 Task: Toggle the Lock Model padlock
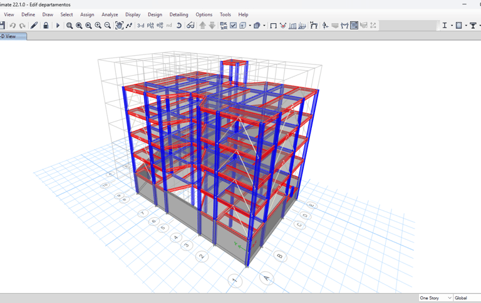(46, 26)
